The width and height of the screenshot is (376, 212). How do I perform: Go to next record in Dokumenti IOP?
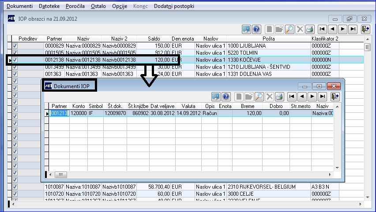[x=312, y=97]
